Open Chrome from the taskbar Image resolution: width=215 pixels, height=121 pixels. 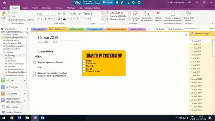pos(12,118)
